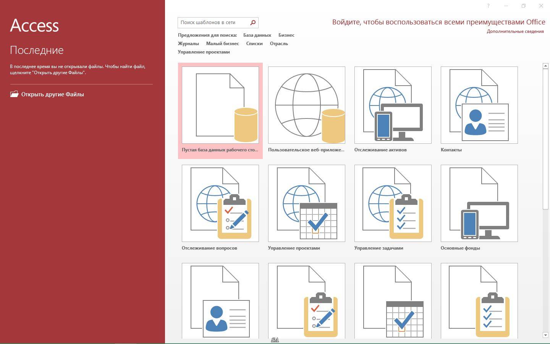This screenshot has width=550, height=344.
Task: Click the Пользовательское веб-приложение label
Action: (306, 150)
